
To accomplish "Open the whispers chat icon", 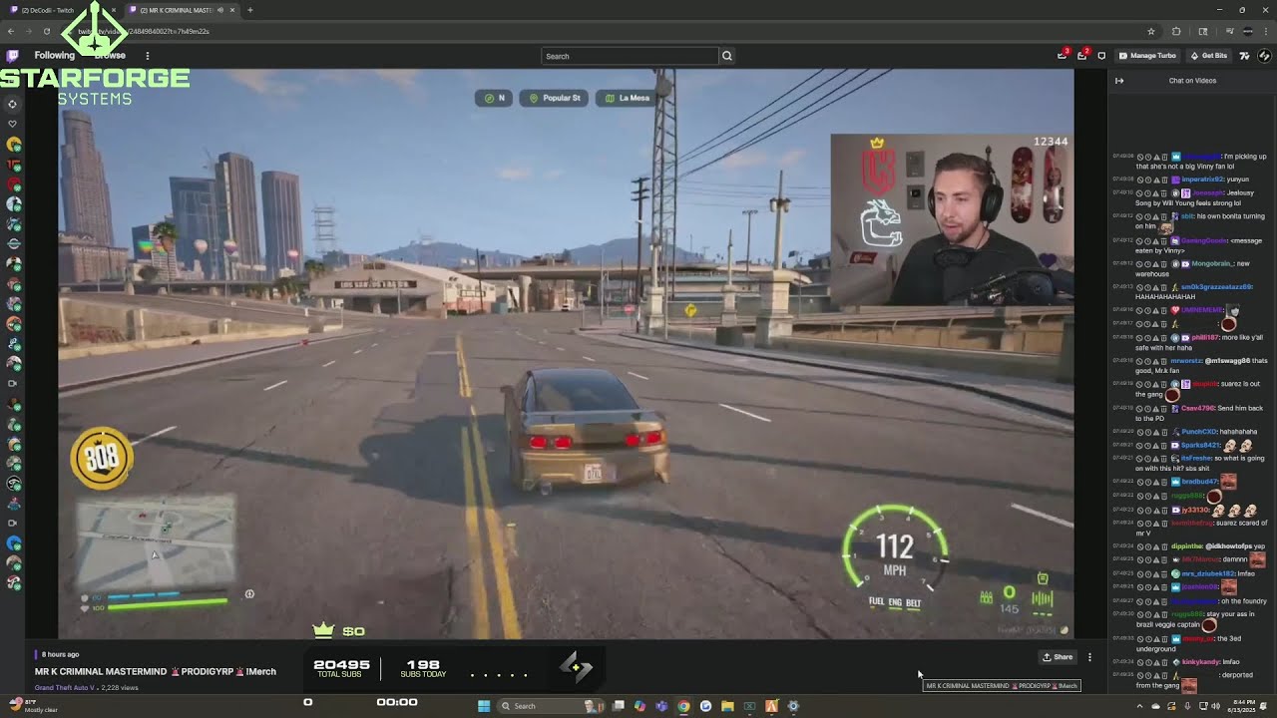I will coord(1101,56).
